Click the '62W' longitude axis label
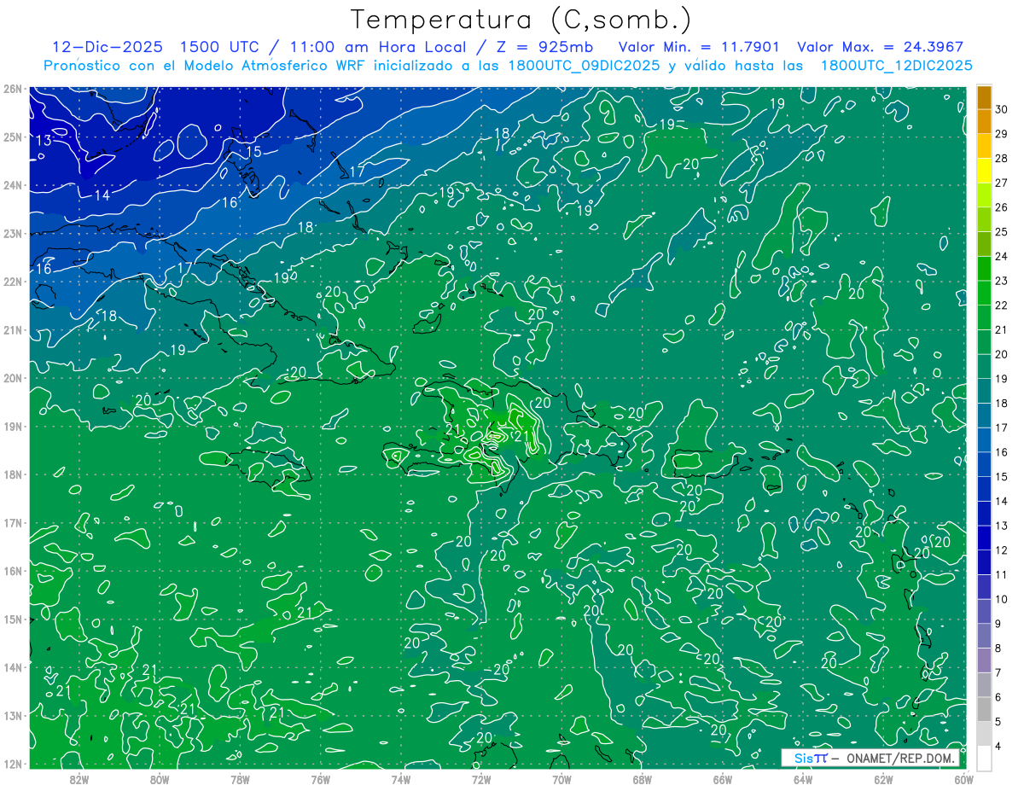Viewport: 1024px width, 791px height. click(x=883, y=779)
